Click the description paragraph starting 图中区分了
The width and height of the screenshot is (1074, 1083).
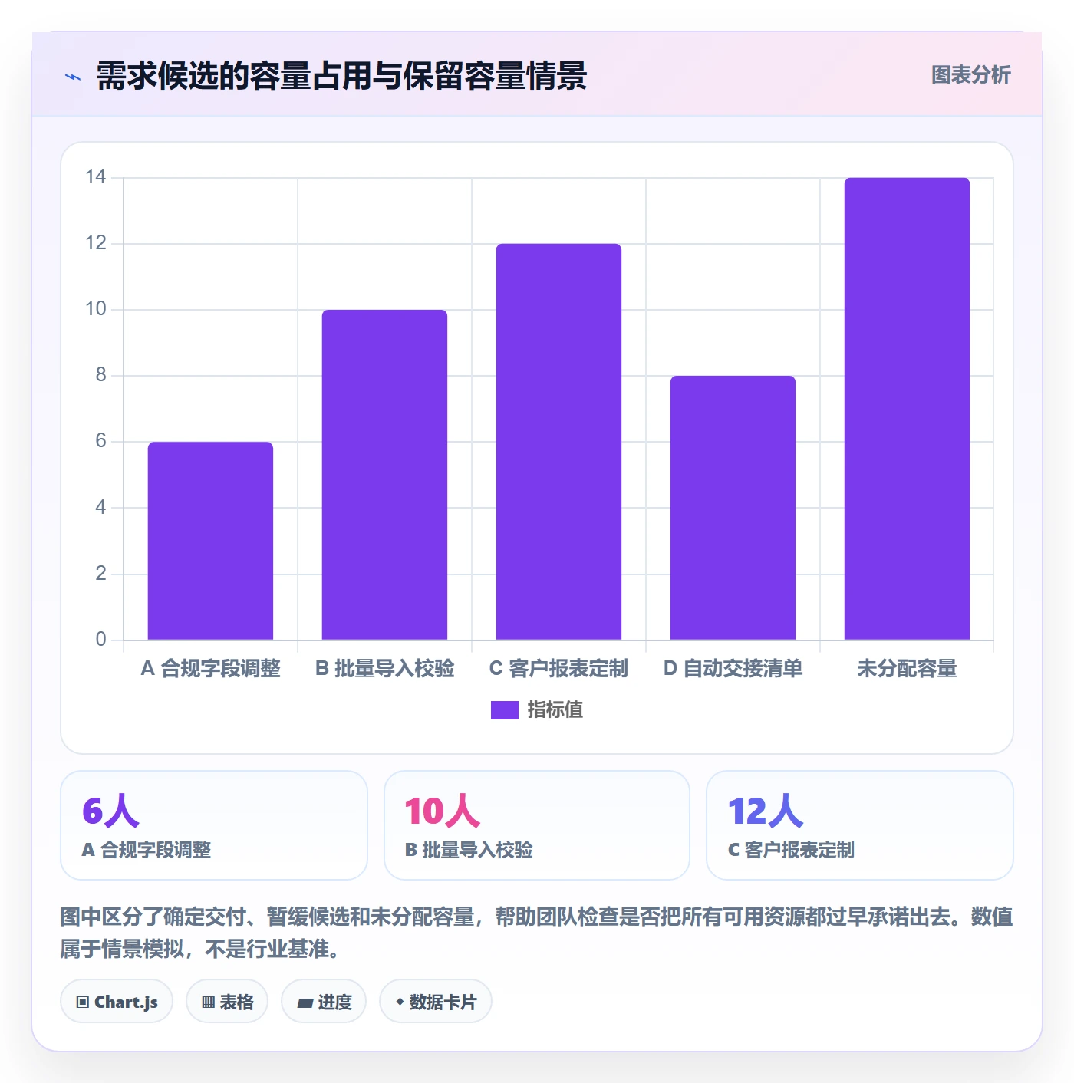coord(537,933)
